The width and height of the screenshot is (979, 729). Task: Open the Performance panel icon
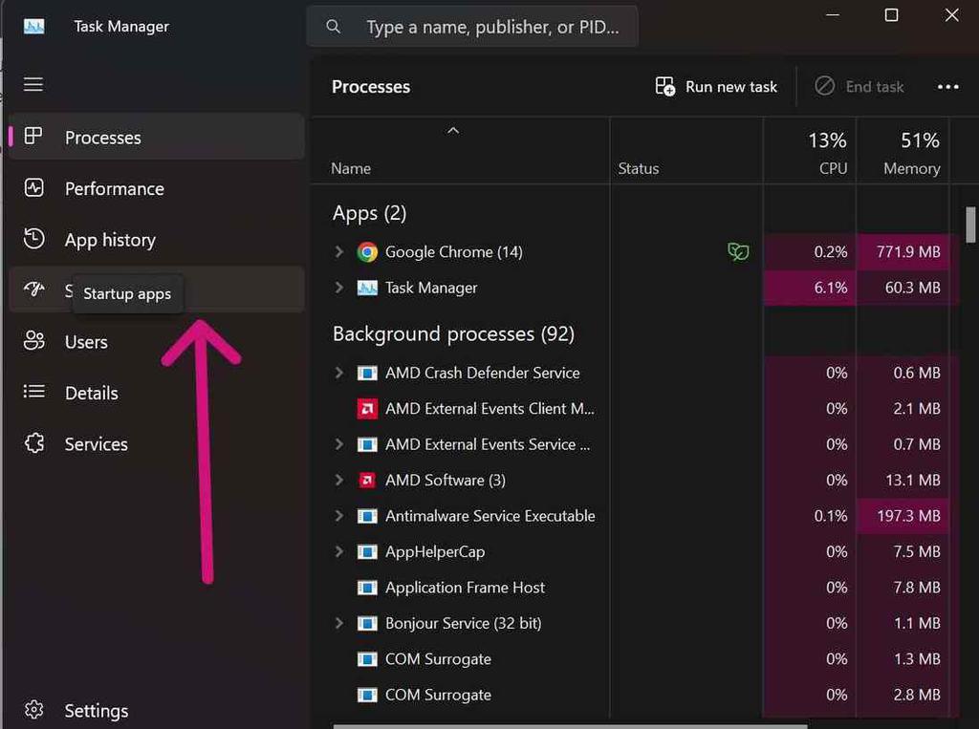(33, 188)
